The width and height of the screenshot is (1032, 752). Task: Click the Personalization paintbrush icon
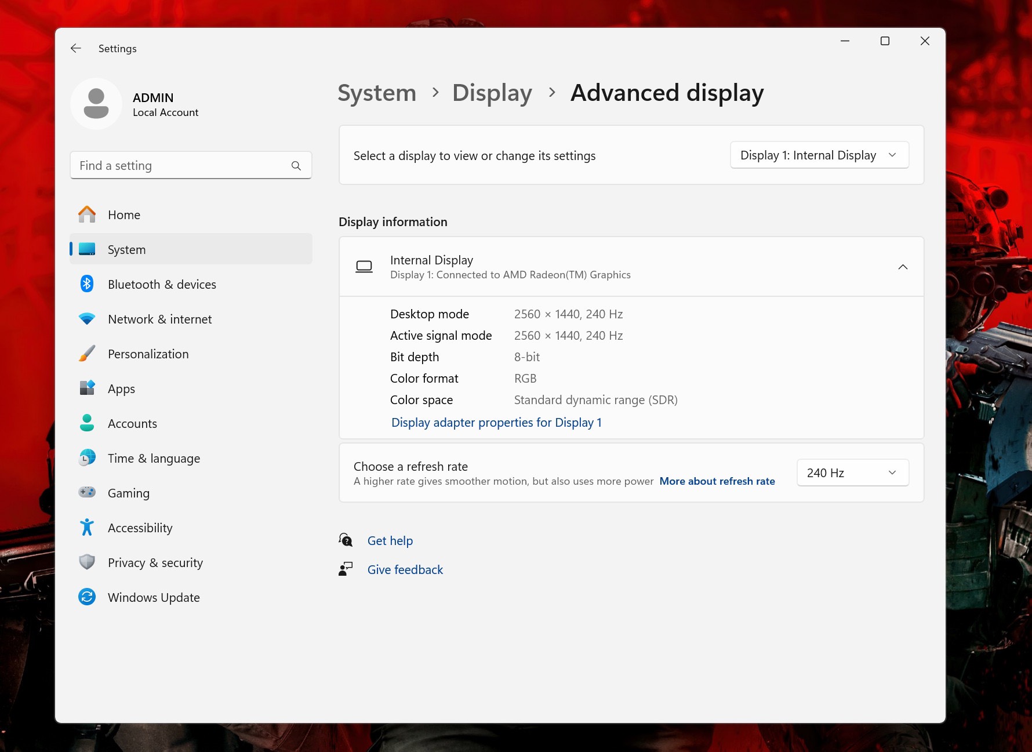tap(87, 354)
